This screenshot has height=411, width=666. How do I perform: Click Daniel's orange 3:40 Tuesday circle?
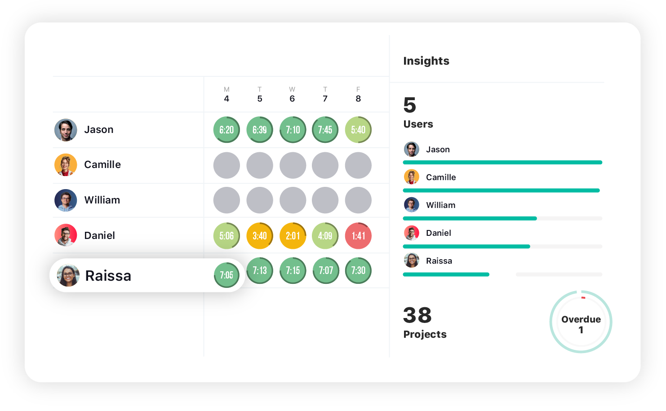pyautogui.click(x=260, y=236)
